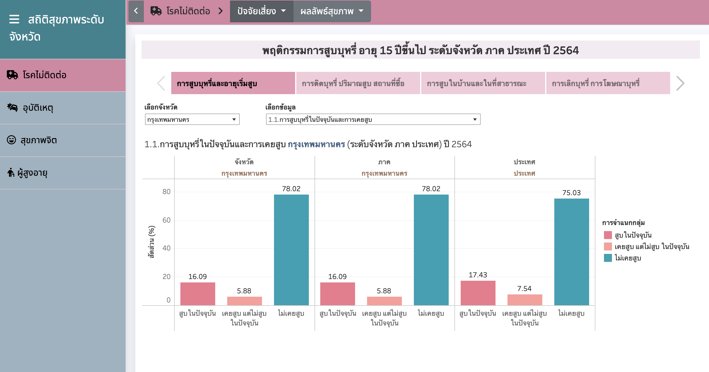Click the elderly person icon for ผู้สูงอายุ
Viewport: 709px width, 372px height.
coord(11,172)
